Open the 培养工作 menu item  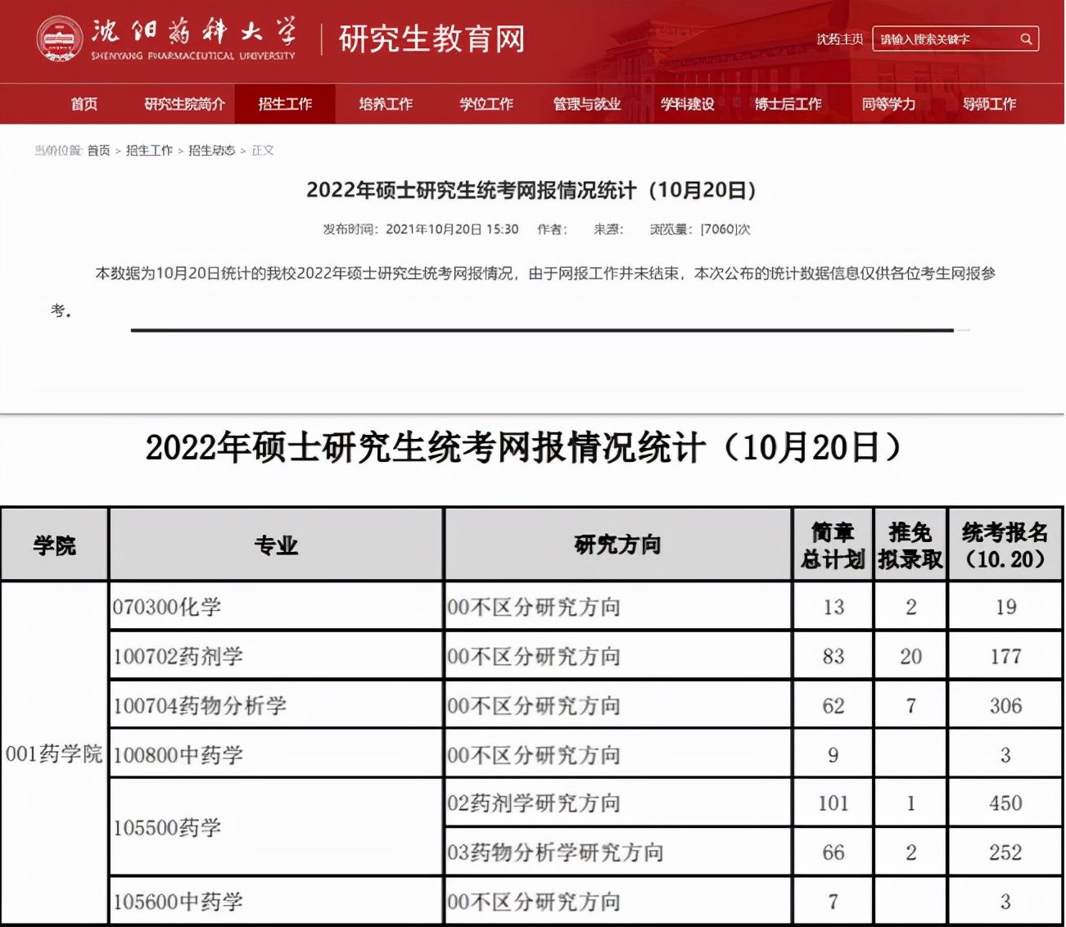[386, 104]
